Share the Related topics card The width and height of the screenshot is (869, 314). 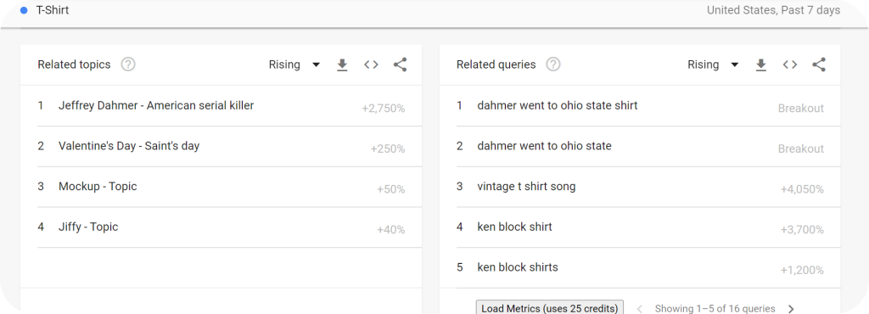401,64
